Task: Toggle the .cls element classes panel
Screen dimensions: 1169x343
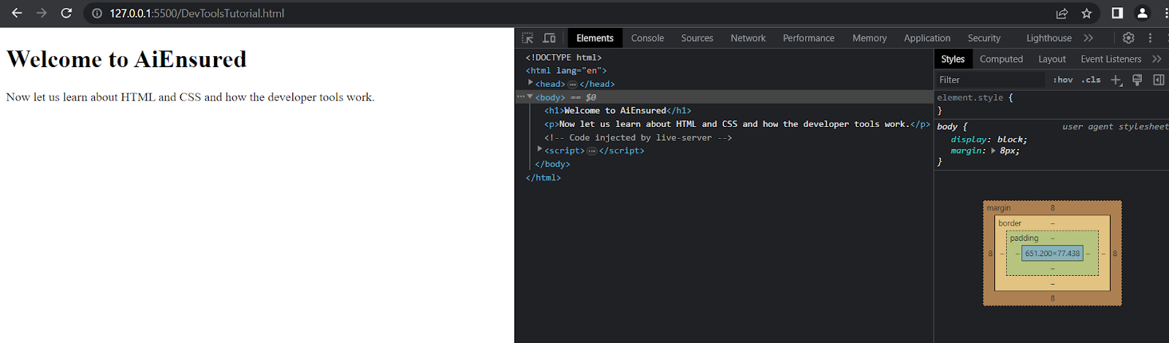Action: point(1092,80)
